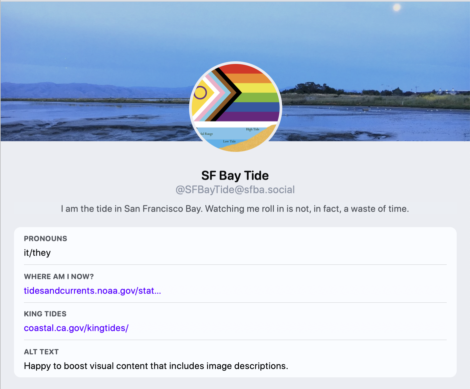Click the Low Tide label in avatar
This screenshot has width=470, height=389.
[229, 141]
